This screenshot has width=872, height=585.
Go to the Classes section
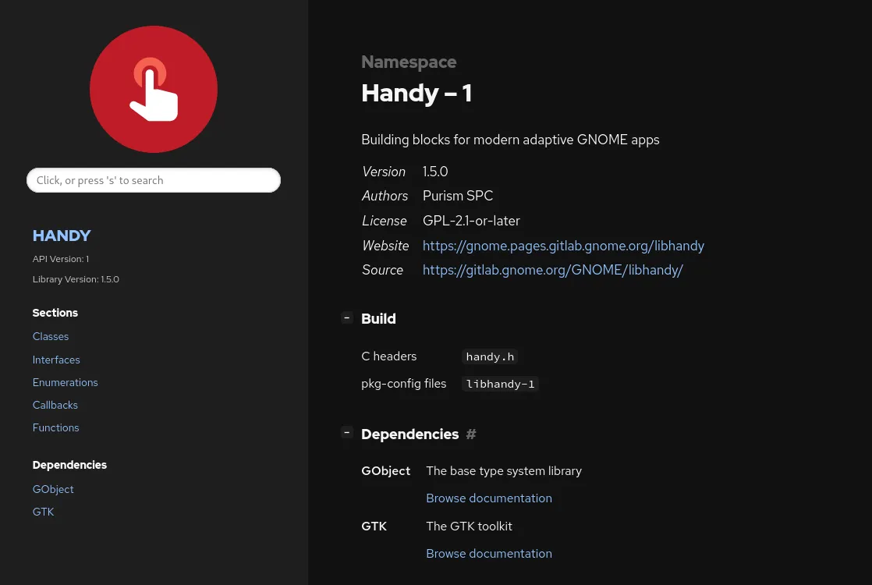point(51,337)
